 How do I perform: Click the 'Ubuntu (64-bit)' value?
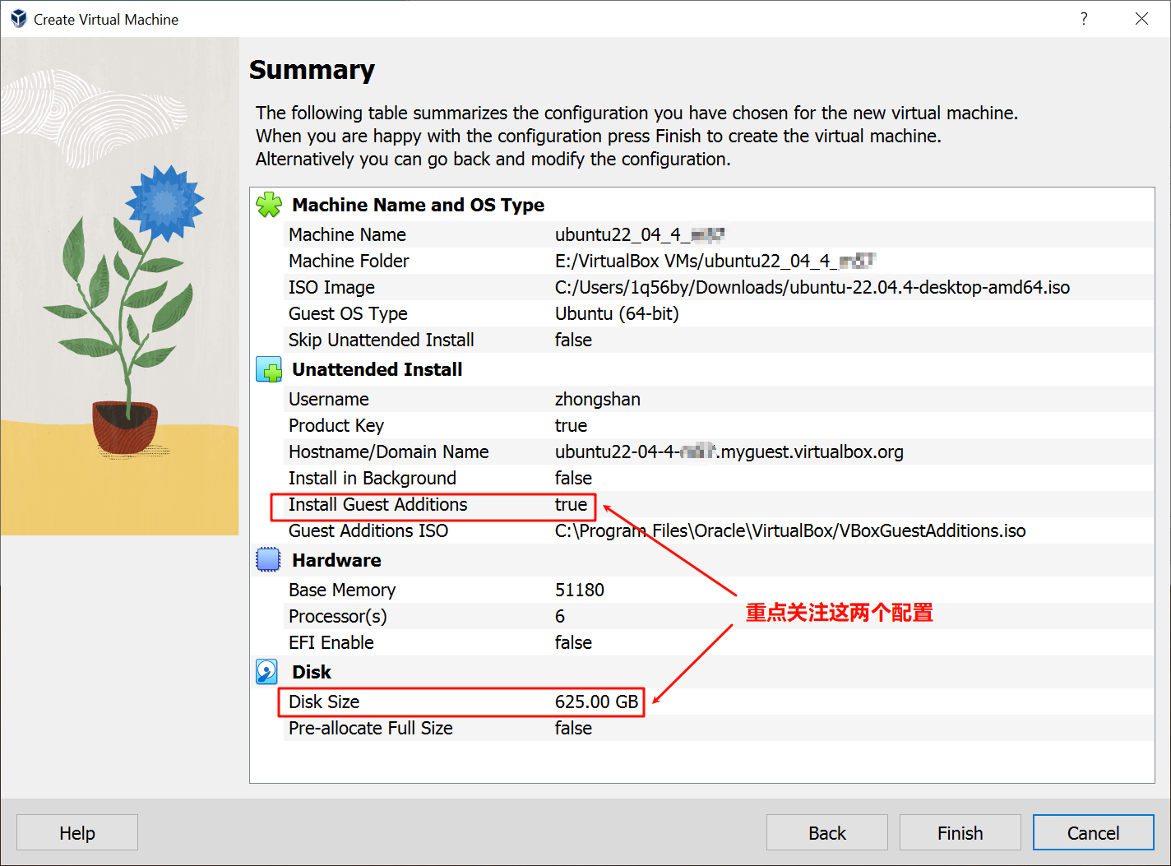coord(617,313)
